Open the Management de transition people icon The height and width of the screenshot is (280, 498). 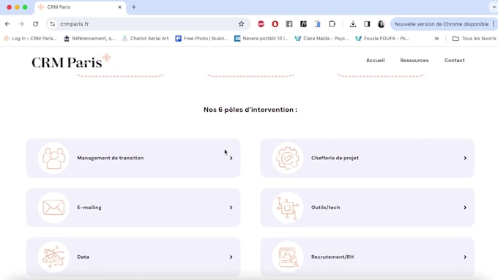[53, 158]
